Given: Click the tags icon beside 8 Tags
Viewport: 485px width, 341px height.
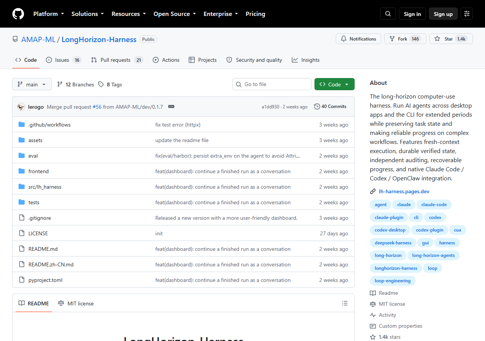Looking at the screenshot, I should [x=101, y=84].
